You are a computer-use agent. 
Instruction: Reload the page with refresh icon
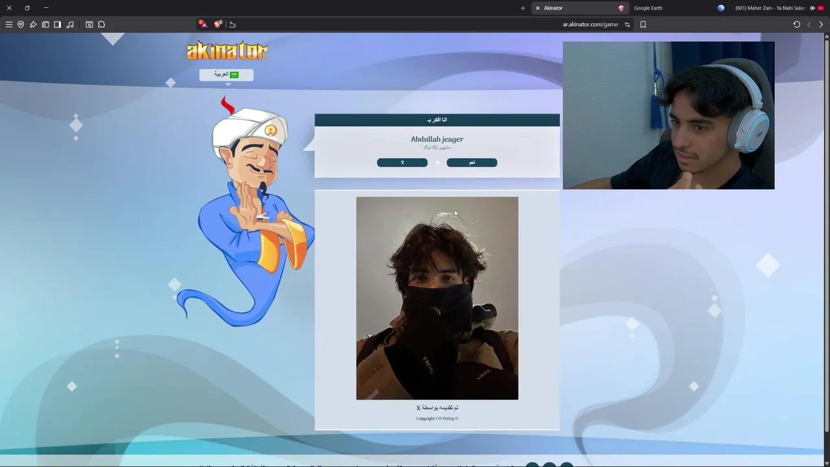click(797, 25)
